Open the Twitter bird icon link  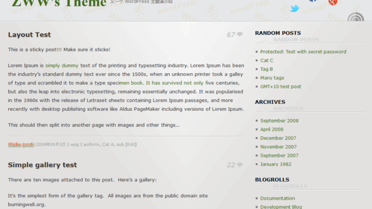(x=295, y=9)
